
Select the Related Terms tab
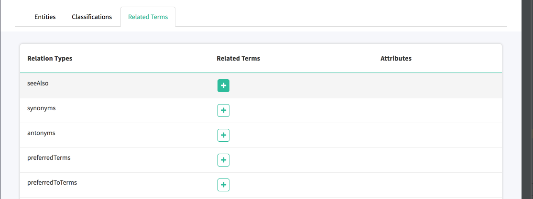tap(148, 17)
